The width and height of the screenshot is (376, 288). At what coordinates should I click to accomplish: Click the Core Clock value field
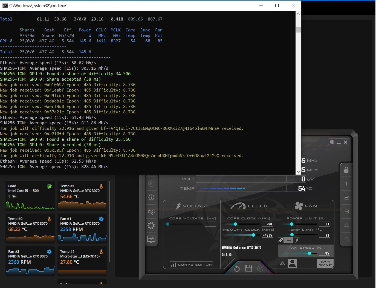click(267, 224)
